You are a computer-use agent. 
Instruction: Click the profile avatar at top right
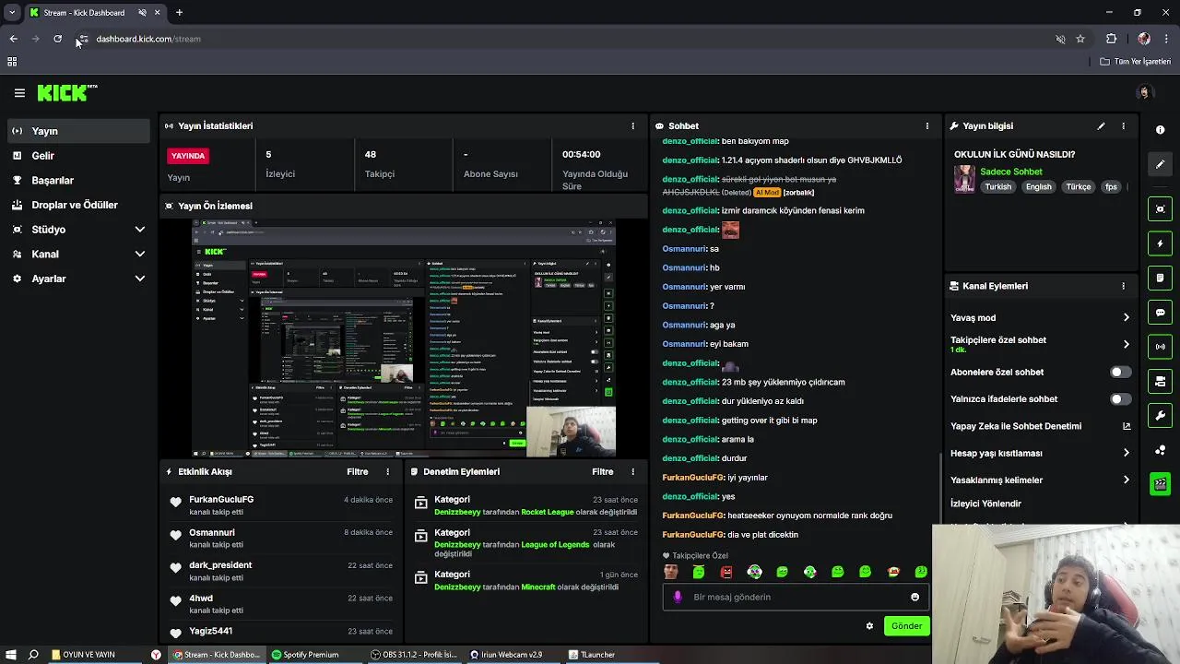[x=1144, y=92]
